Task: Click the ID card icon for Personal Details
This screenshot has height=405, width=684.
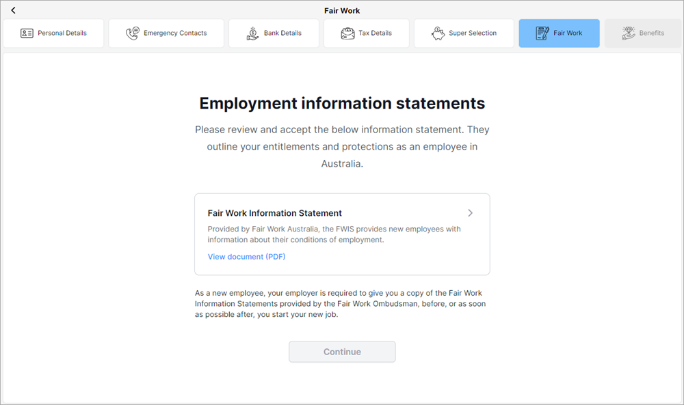Action: (x=27, y=33)
